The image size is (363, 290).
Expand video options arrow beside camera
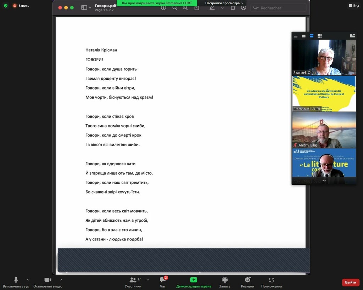click(61, 280)
